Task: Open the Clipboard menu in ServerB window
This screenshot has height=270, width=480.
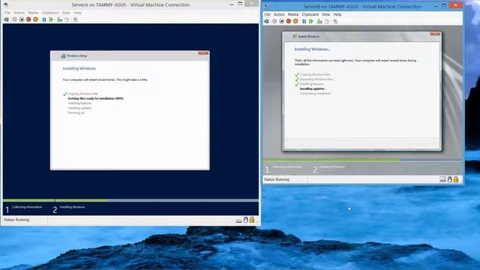Action: [310, 14]
